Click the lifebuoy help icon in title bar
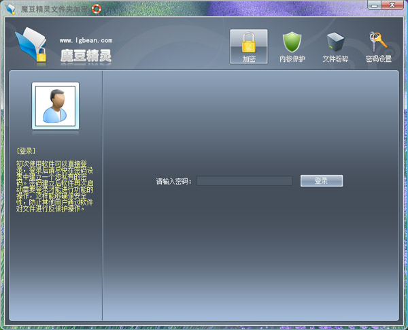The image size is (408, 330). pos(97,9)
